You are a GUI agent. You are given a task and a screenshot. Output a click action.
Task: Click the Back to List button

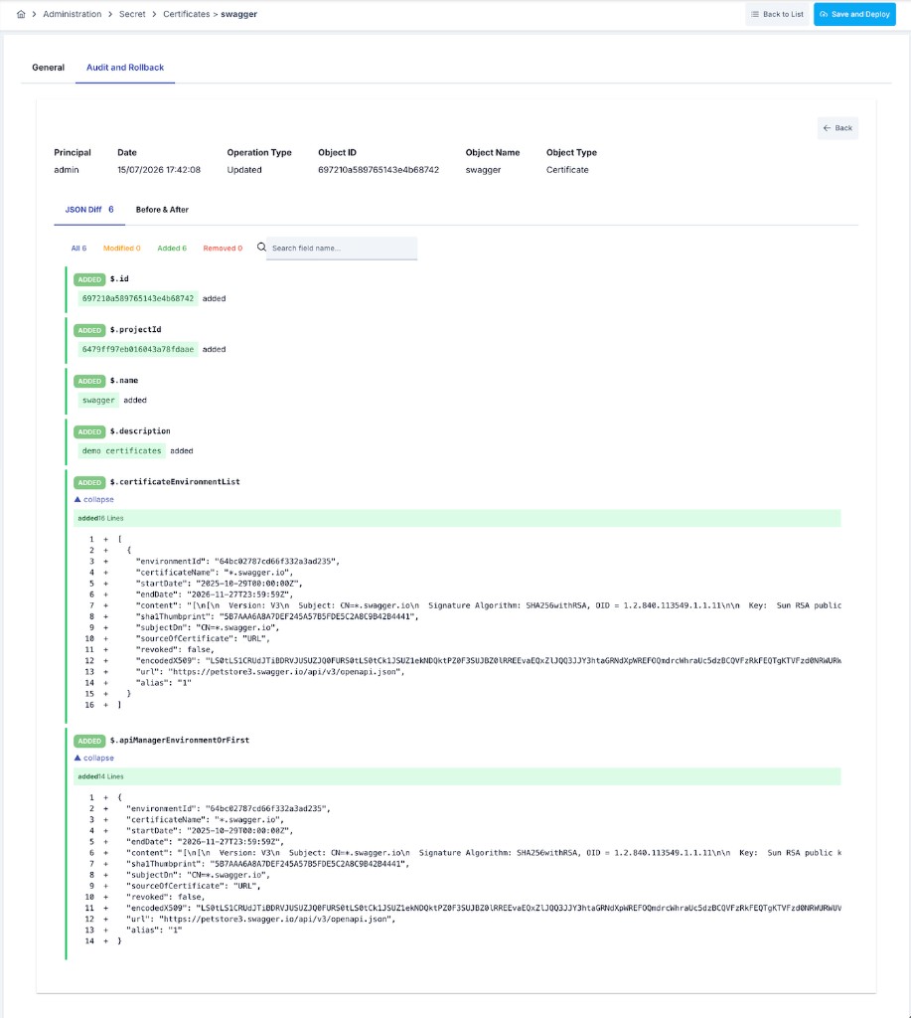(777, 14)
